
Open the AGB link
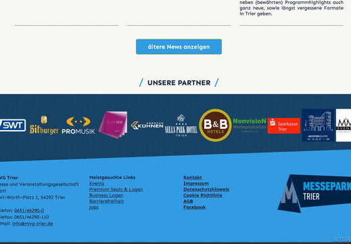click(x=188, y=201)
